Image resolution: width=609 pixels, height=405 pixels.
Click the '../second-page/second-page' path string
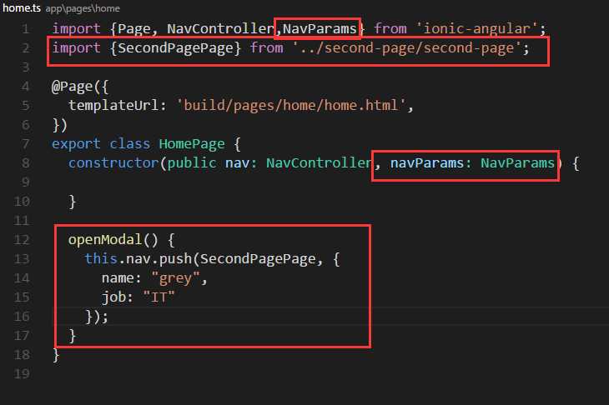coord(406,48)
